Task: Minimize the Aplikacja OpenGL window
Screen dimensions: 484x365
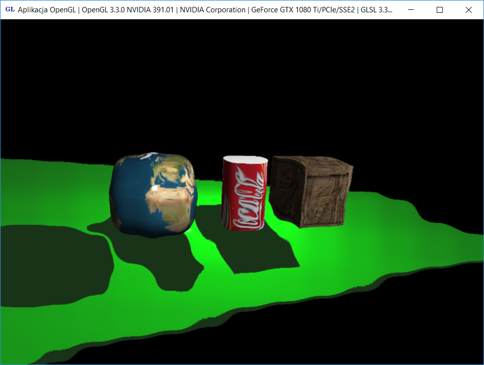Action: click(x=411, y=10)
